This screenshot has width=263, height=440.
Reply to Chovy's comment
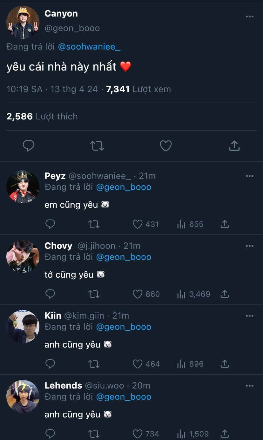(50, 294)
